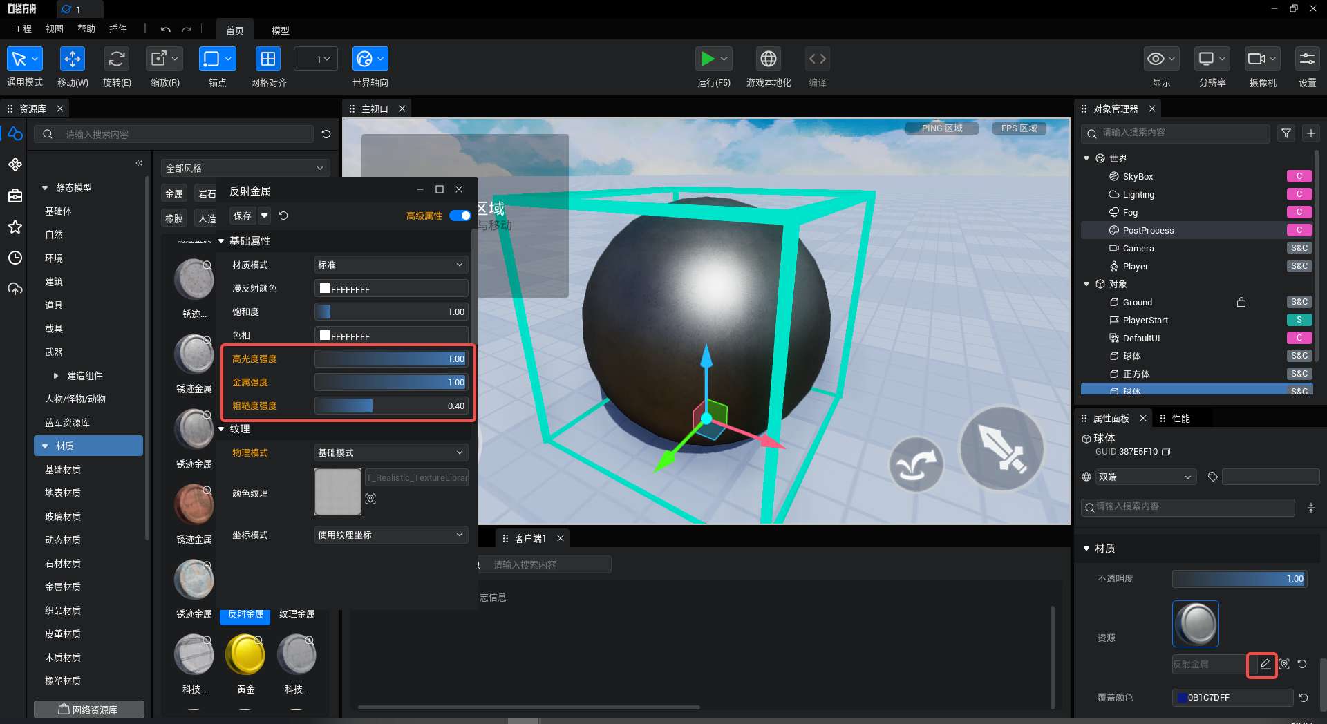Open the cloud upload sidebar icon

pyautogui.click(x=15, y=289)
